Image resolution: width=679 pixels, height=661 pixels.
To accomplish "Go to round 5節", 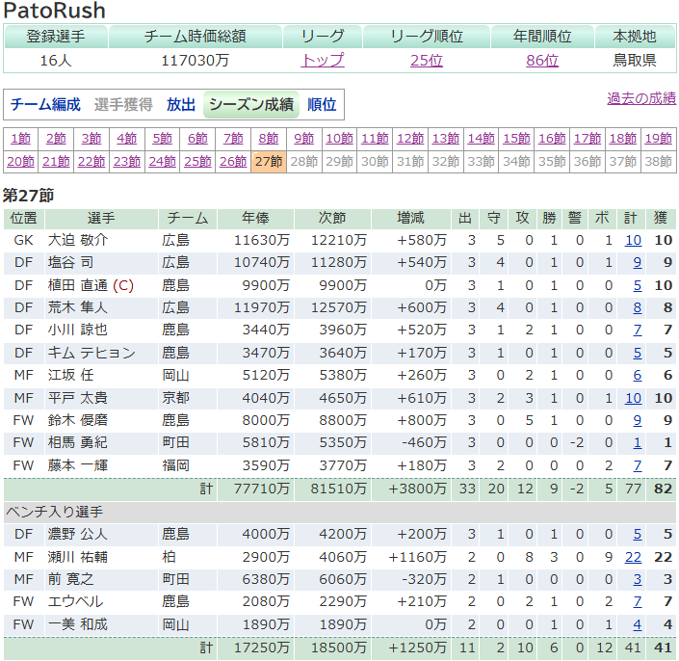I will 163,139.
